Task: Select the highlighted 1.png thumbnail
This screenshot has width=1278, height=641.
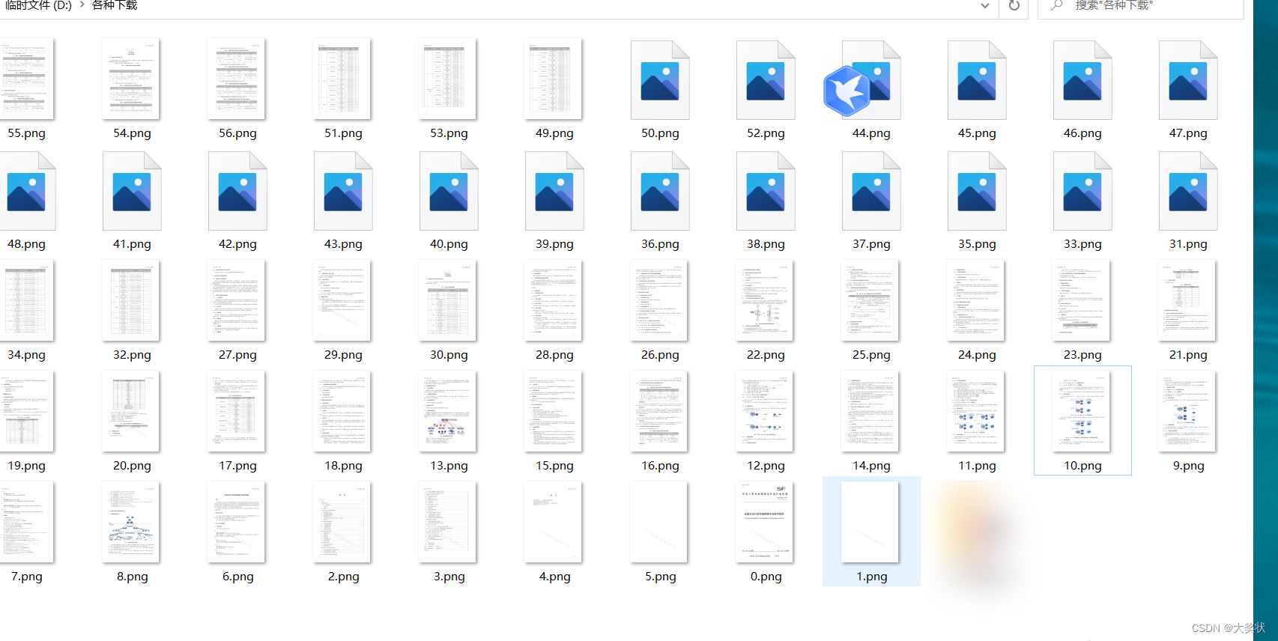Action: coord(870,522)
